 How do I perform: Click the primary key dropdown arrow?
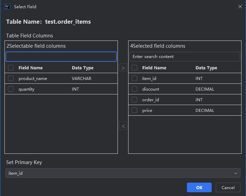pos(235,173)
